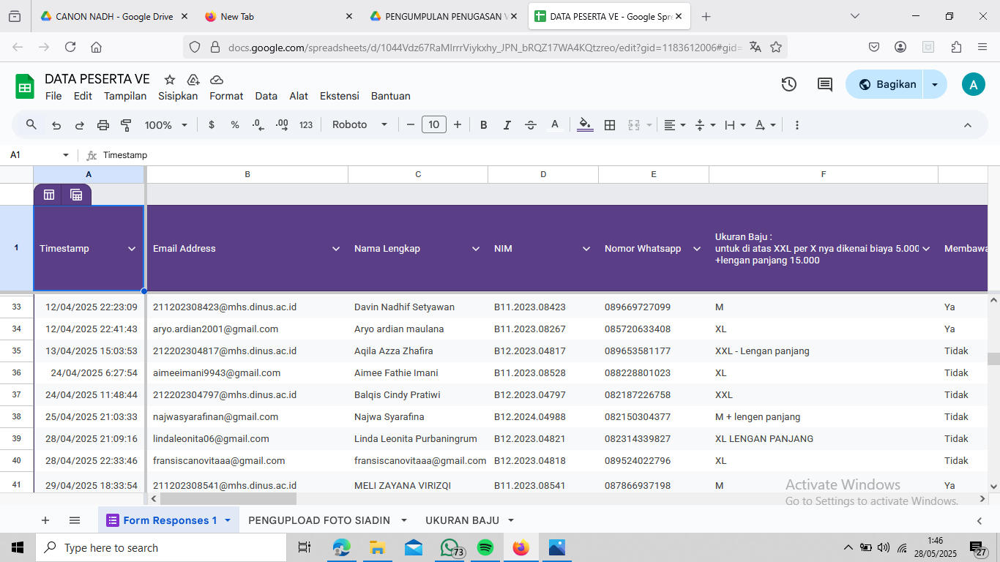Screen dimensions: 1000x562
Task: Open the Email Address column filter arrow
Action: click(336, 249)
